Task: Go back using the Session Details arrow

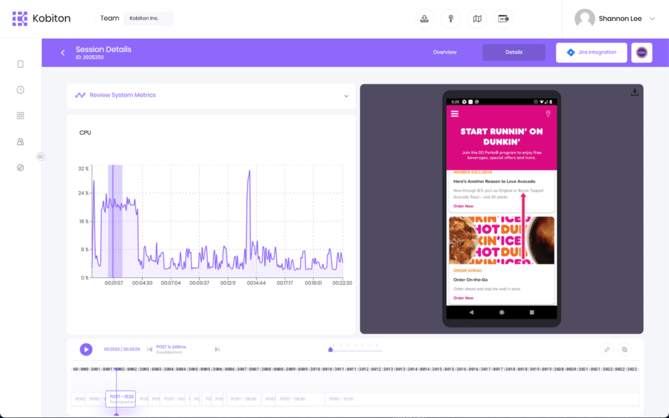Action: 63,52
